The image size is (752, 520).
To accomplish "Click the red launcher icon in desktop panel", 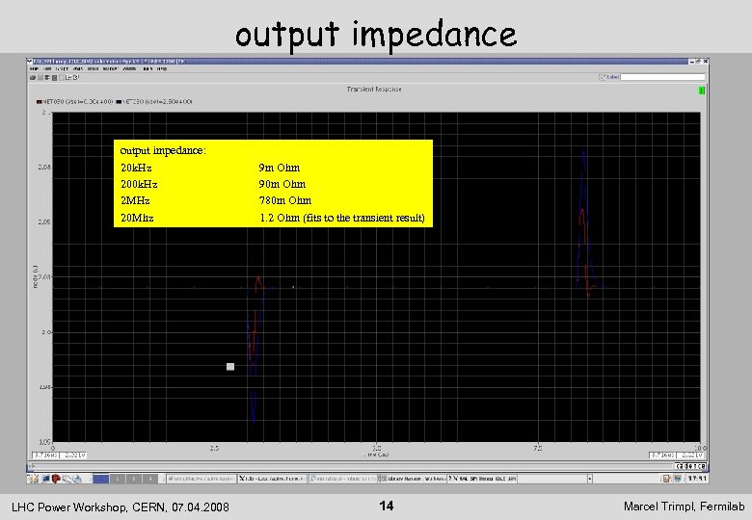I will tap(56, 479).
